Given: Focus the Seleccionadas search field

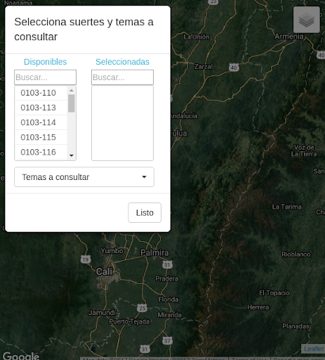Looking at the screenshot, I should tap(122, 77).
